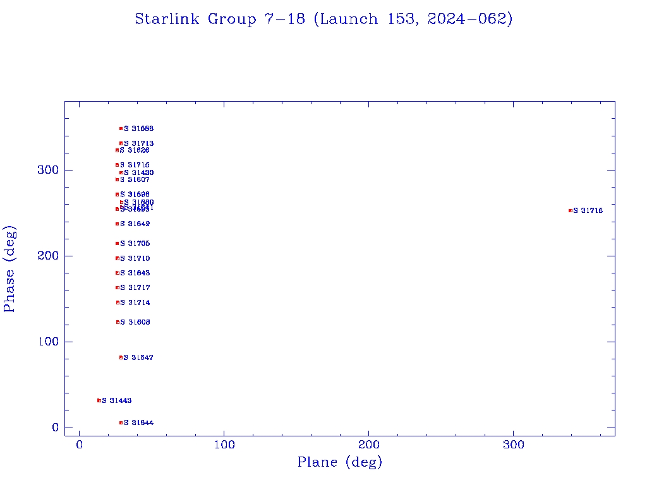Select the S 31713 satellite label
647x485 pixels.
(x=139, y=143)
